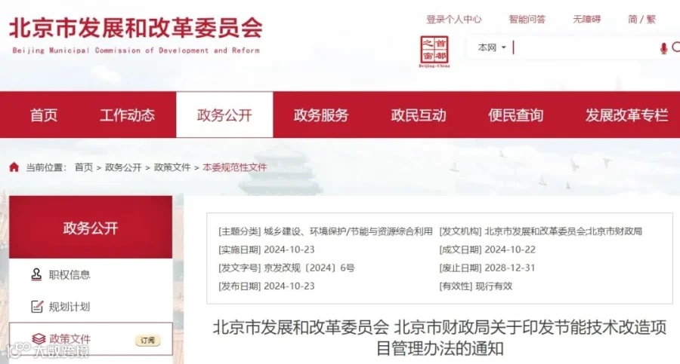Click 政策文件 in the breadcrumb

(172, 167)
